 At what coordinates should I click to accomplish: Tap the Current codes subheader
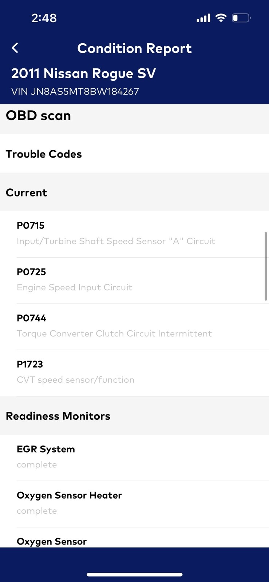[27, 192]
